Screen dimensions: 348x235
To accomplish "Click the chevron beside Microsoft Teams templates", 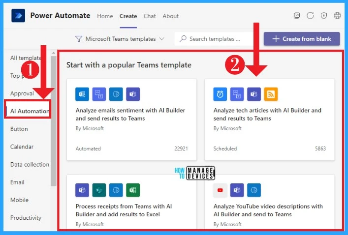I will click(162, 39).
